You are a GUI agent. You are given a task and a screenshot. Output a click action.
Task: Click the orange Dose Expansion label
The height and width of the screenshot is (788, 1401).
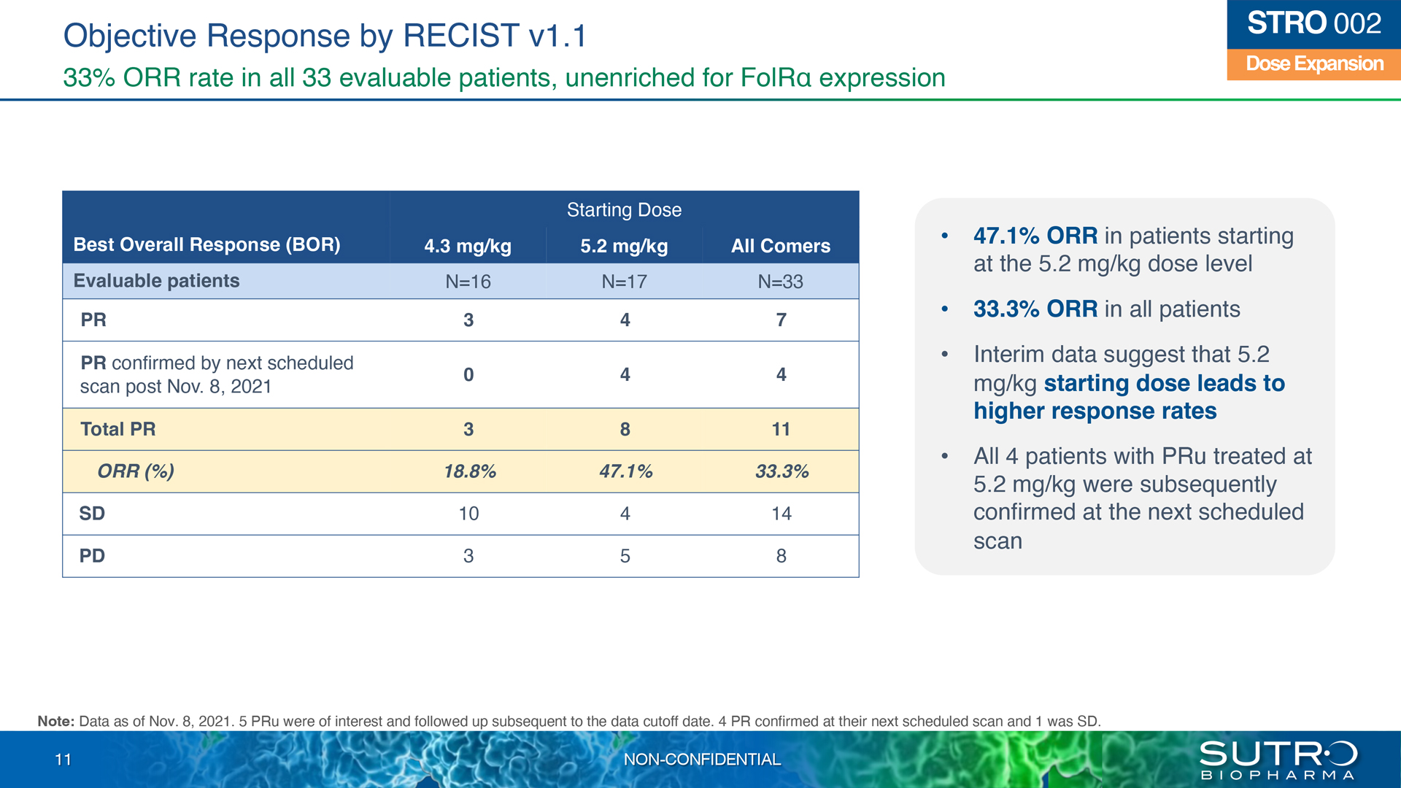1313,64
